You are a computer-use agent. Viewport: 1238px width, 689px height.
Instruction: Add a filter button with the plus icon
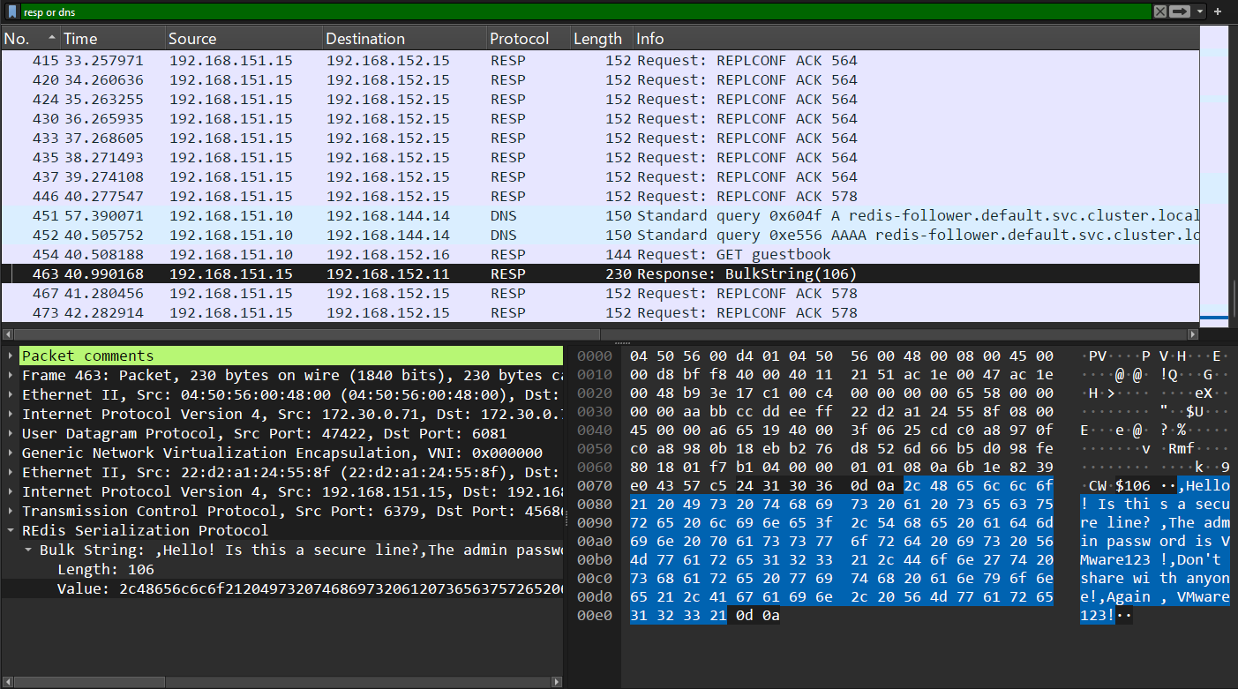(1218, 11)
